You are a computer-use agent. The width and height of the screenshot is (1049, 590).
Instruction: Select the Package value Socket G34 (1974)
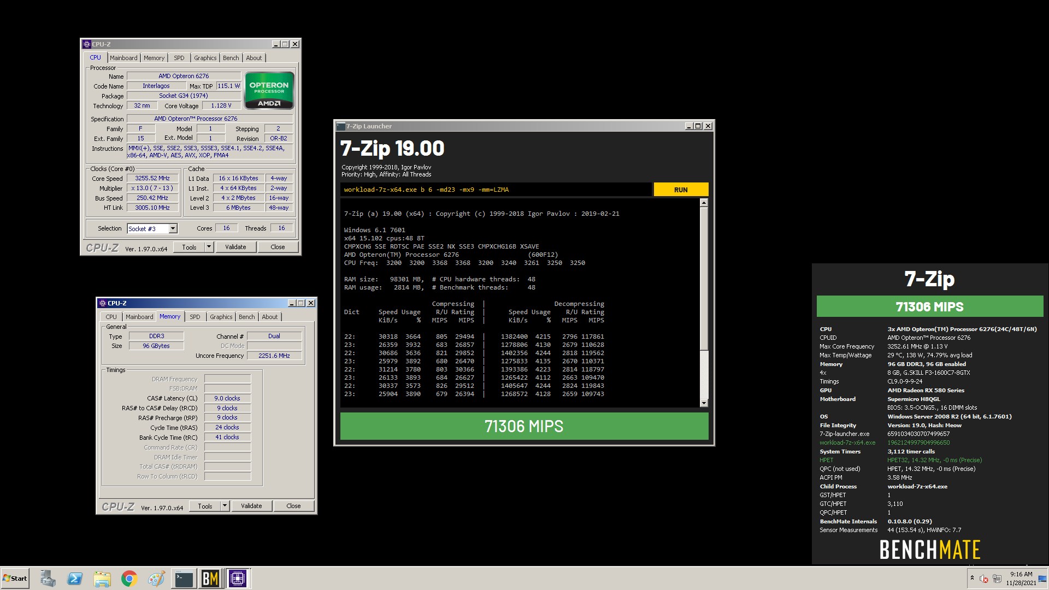pos(184,96)
